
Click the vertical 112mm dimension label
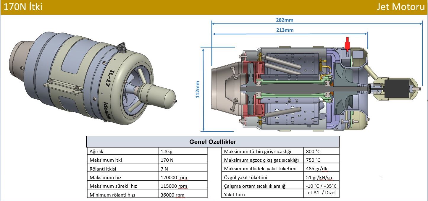point(198,89)
